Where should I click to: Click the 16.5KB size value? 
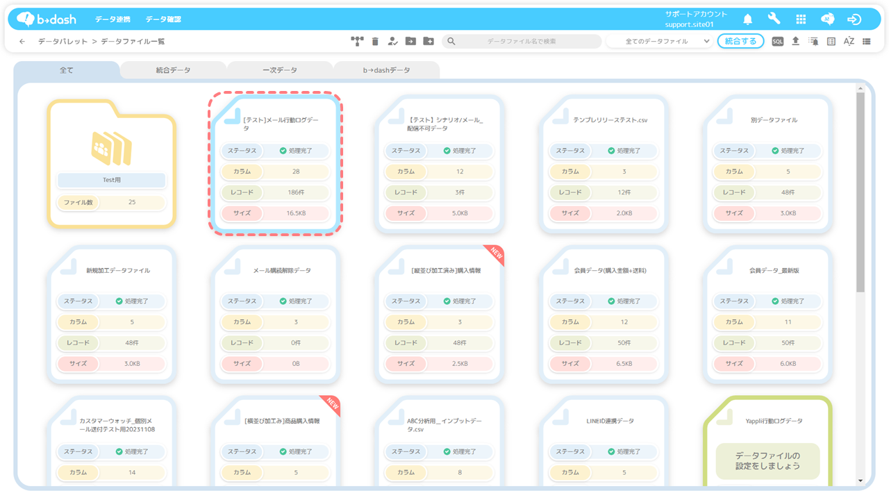pyautogui.click(x=296, y=213)
